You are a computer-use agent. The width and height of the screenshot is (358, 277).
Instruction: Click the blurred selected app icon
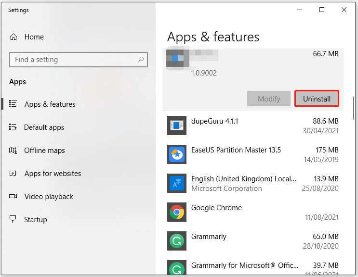[x=178, y=58]
